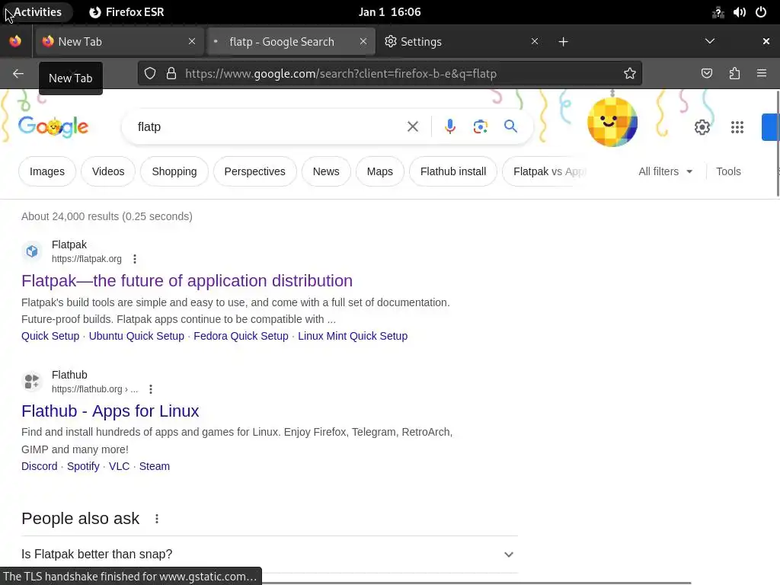Open Save to Pocket icon

[x=706, y=74]
